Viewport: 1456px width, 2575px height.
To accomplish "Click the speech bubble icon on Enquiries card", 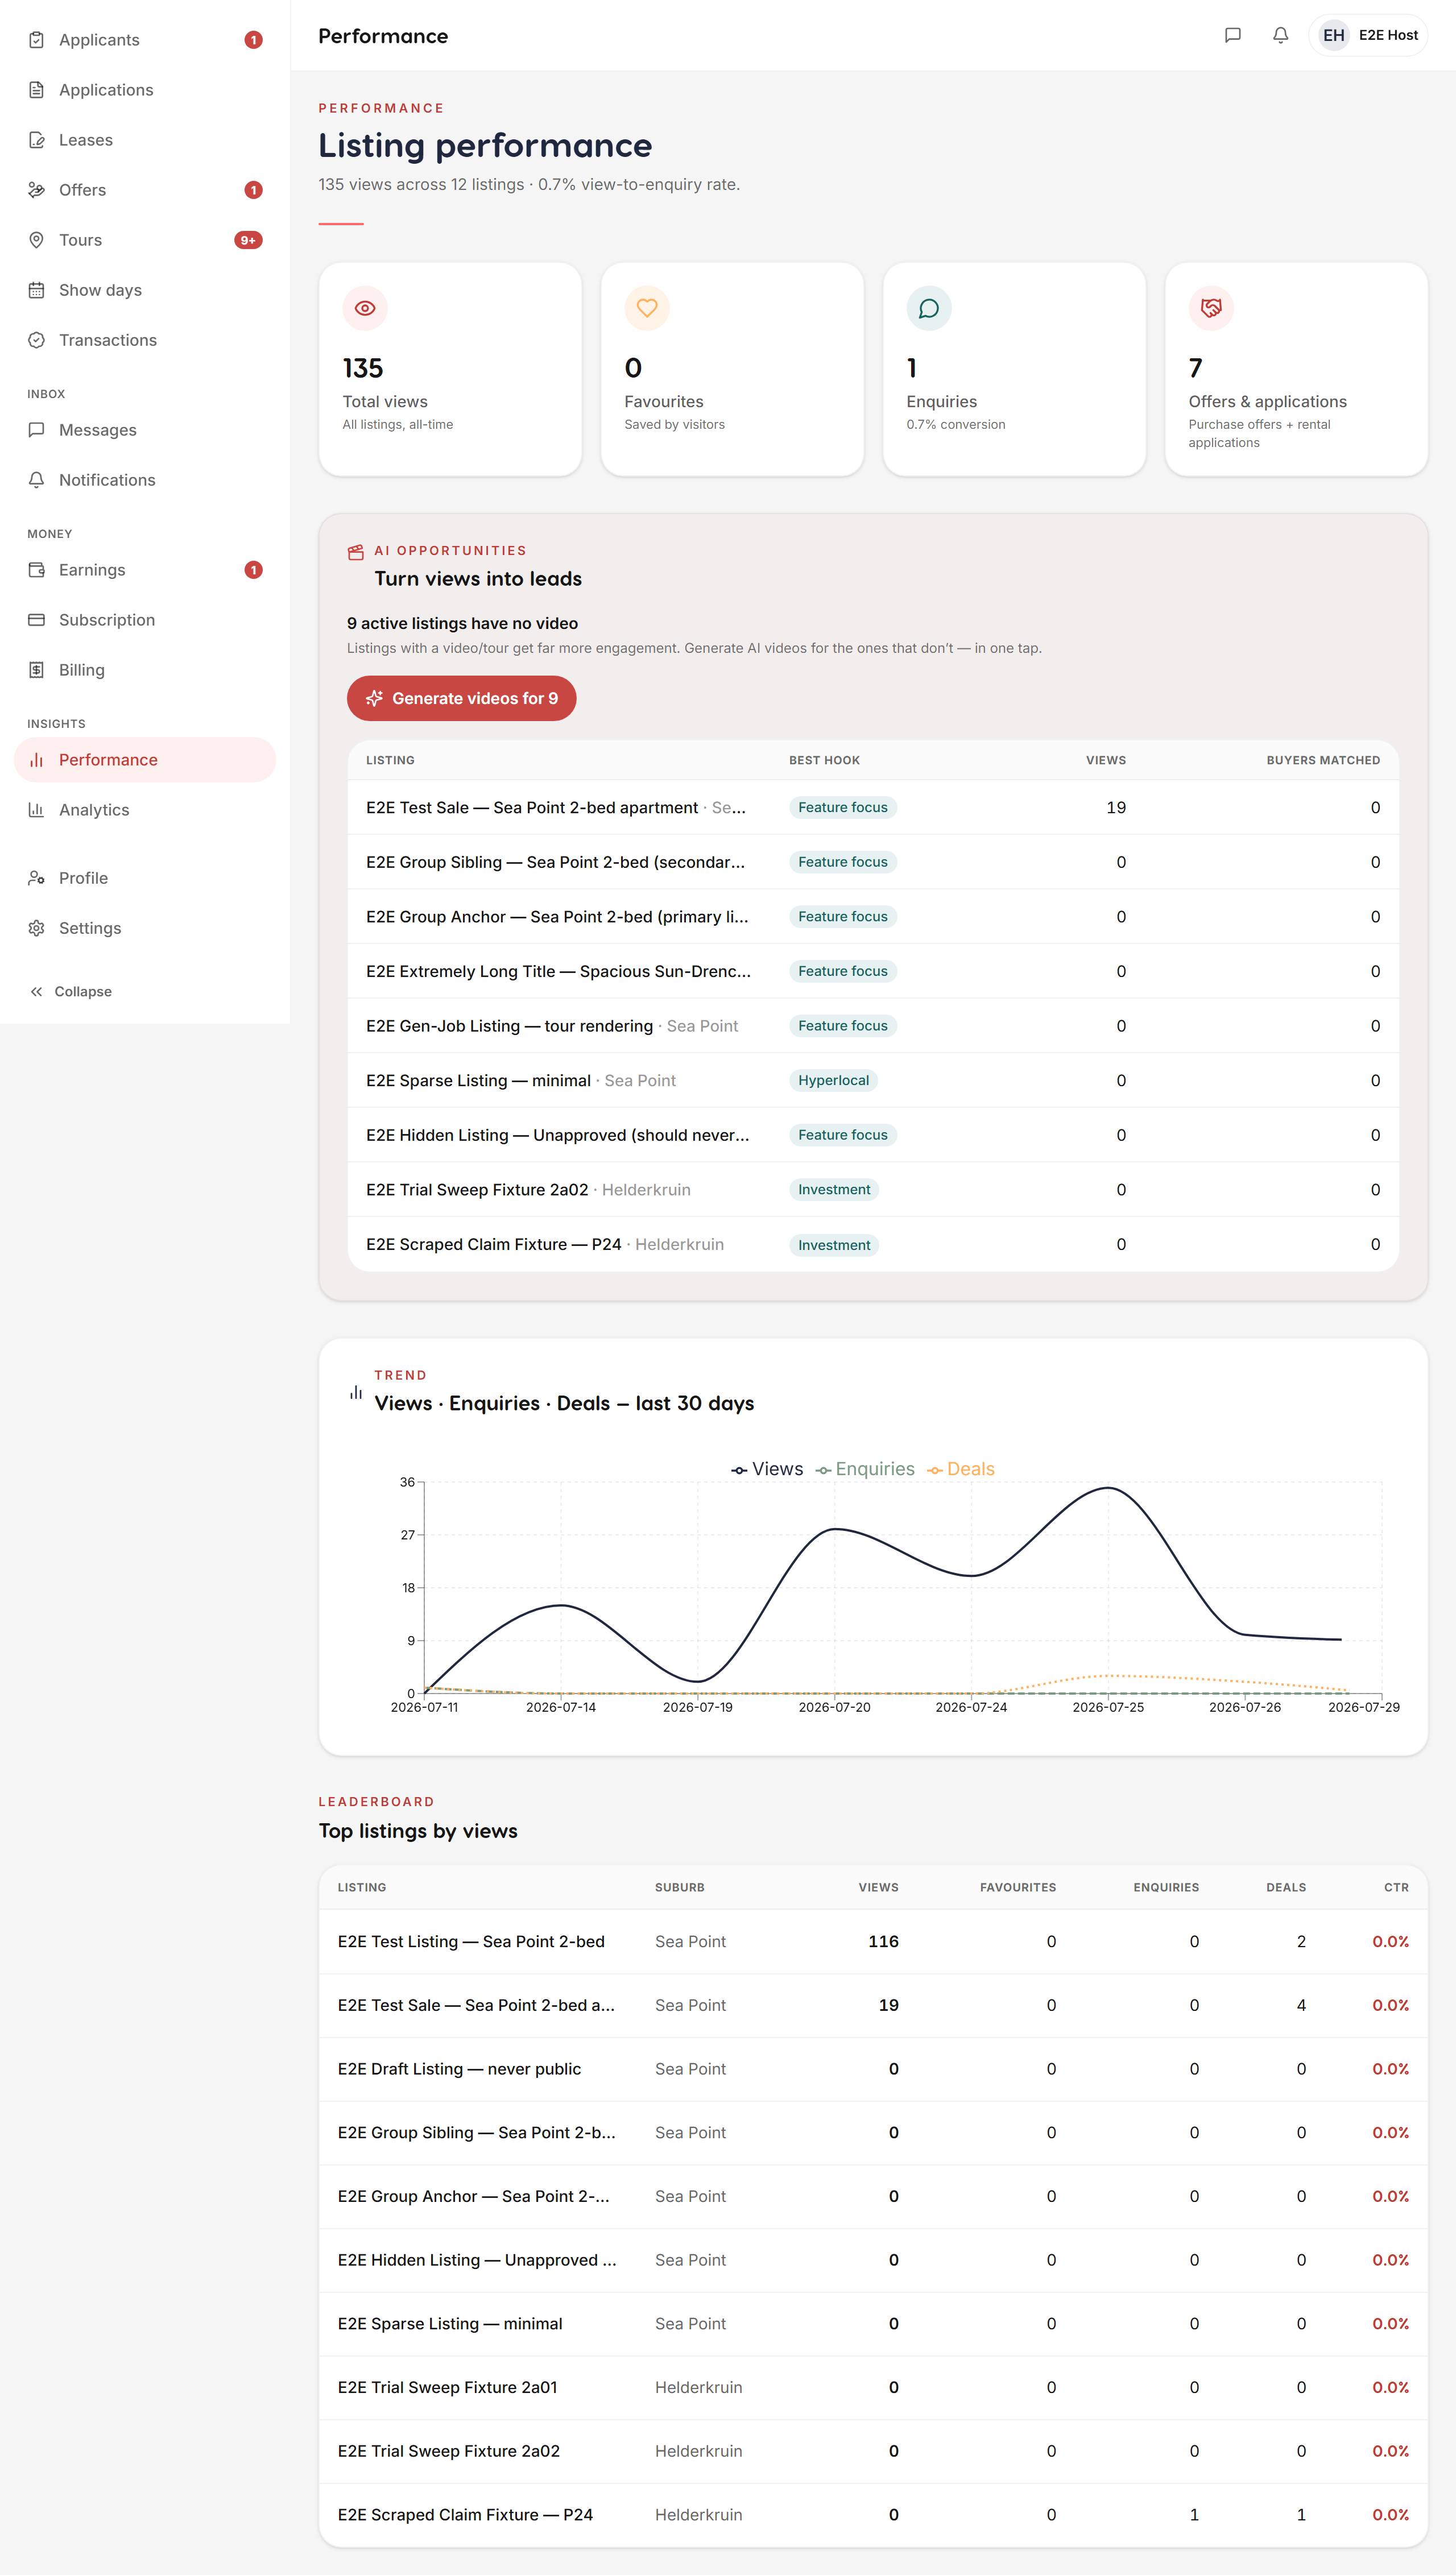I will [929, 308].
